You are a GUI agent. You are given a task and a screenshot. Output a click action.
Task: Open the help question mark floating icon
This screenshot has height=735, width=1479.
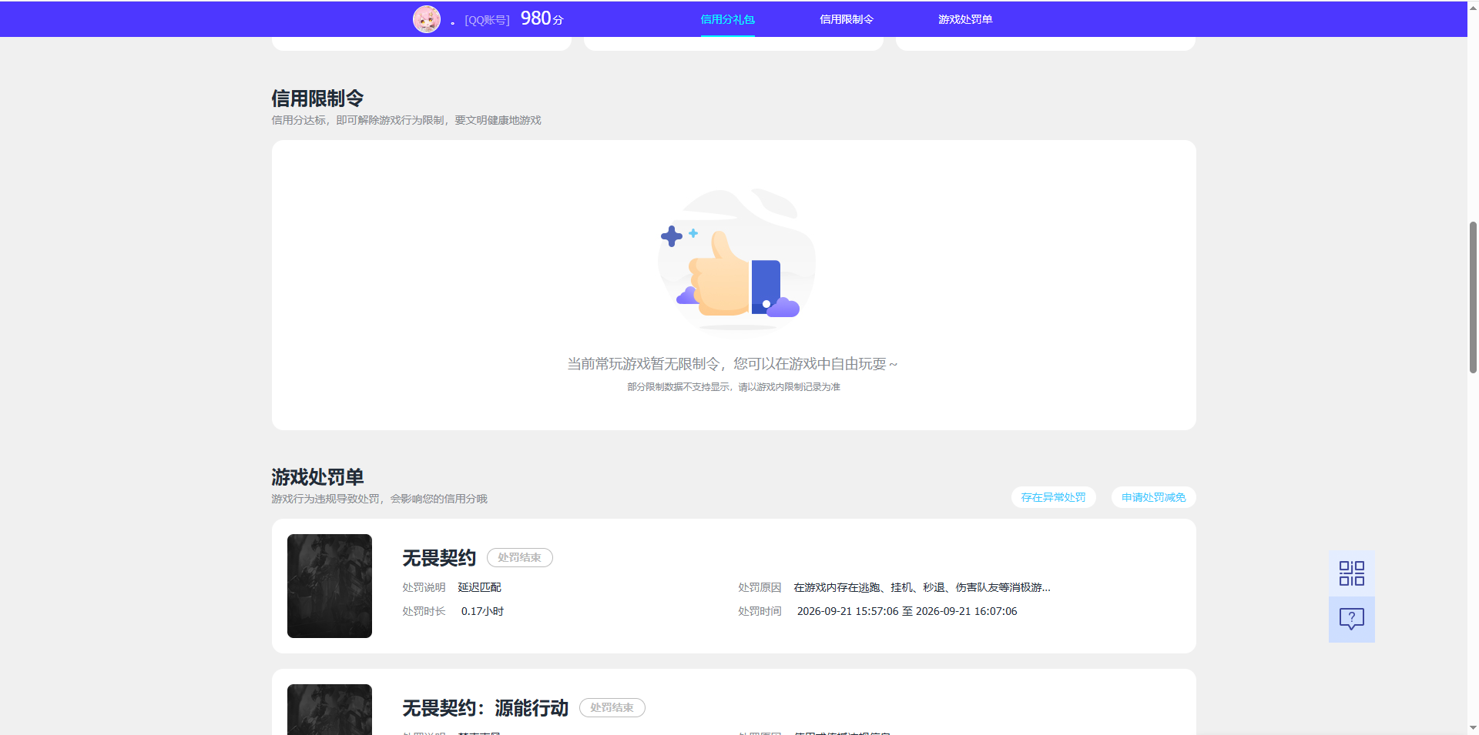pyautogui.click(x=1351, y=620)
